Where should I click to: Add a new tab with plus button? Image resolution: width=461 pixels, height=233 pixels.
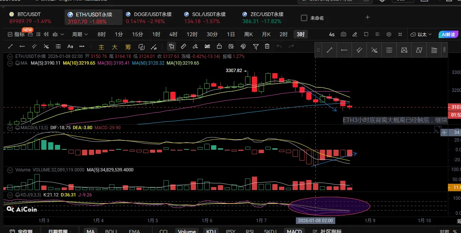[367, 17]
